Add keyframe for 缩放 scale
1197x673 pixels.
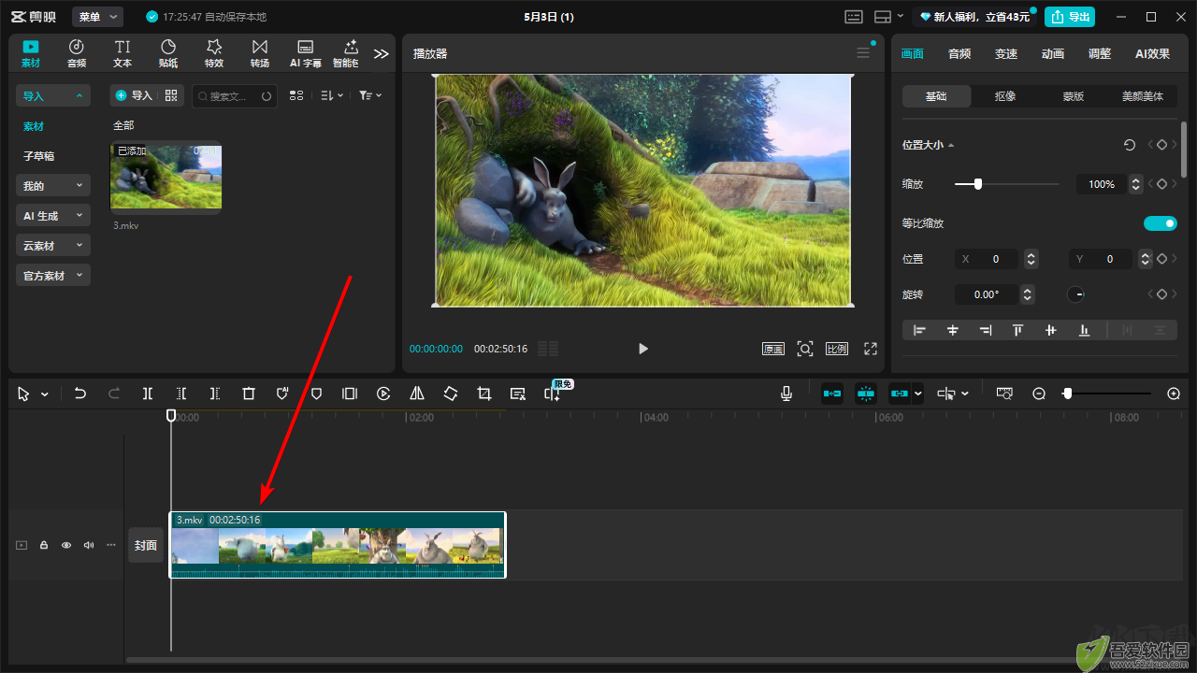tap(1161, 184)
